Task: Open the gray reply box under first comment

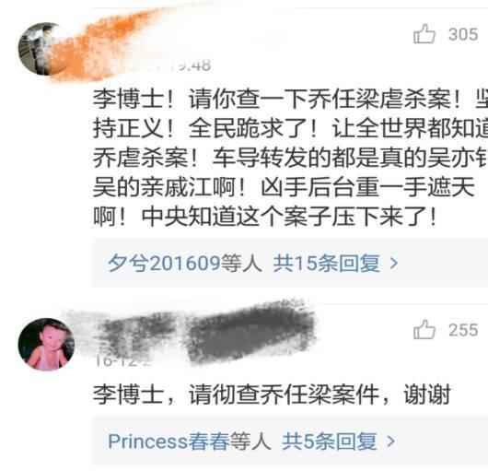Action: point(290,263)
